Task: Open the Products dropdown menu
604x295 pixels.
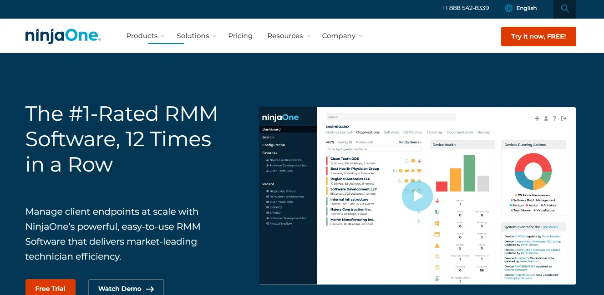Action: [x=145, y=36]
